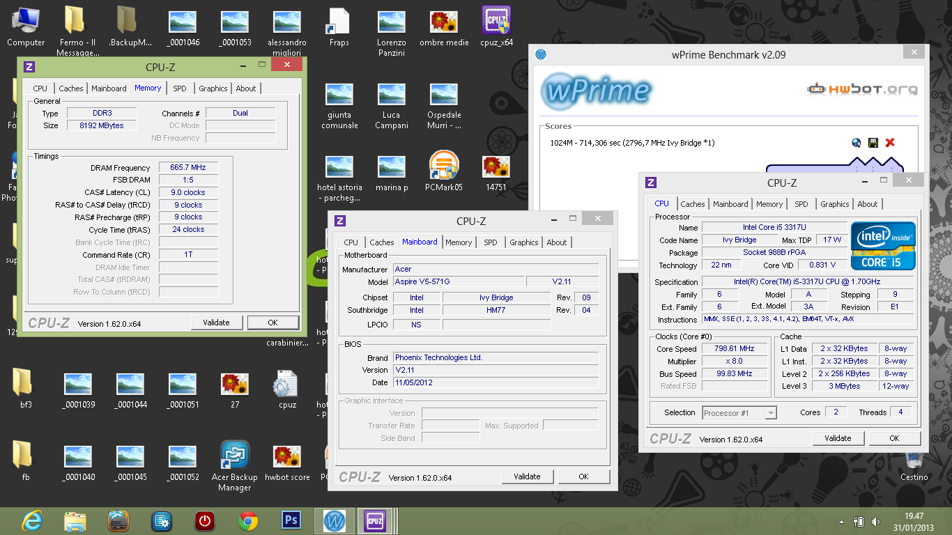Click the red power icon in taskbar
Viewport: 952px width, 535px height.
pos(204,520)
